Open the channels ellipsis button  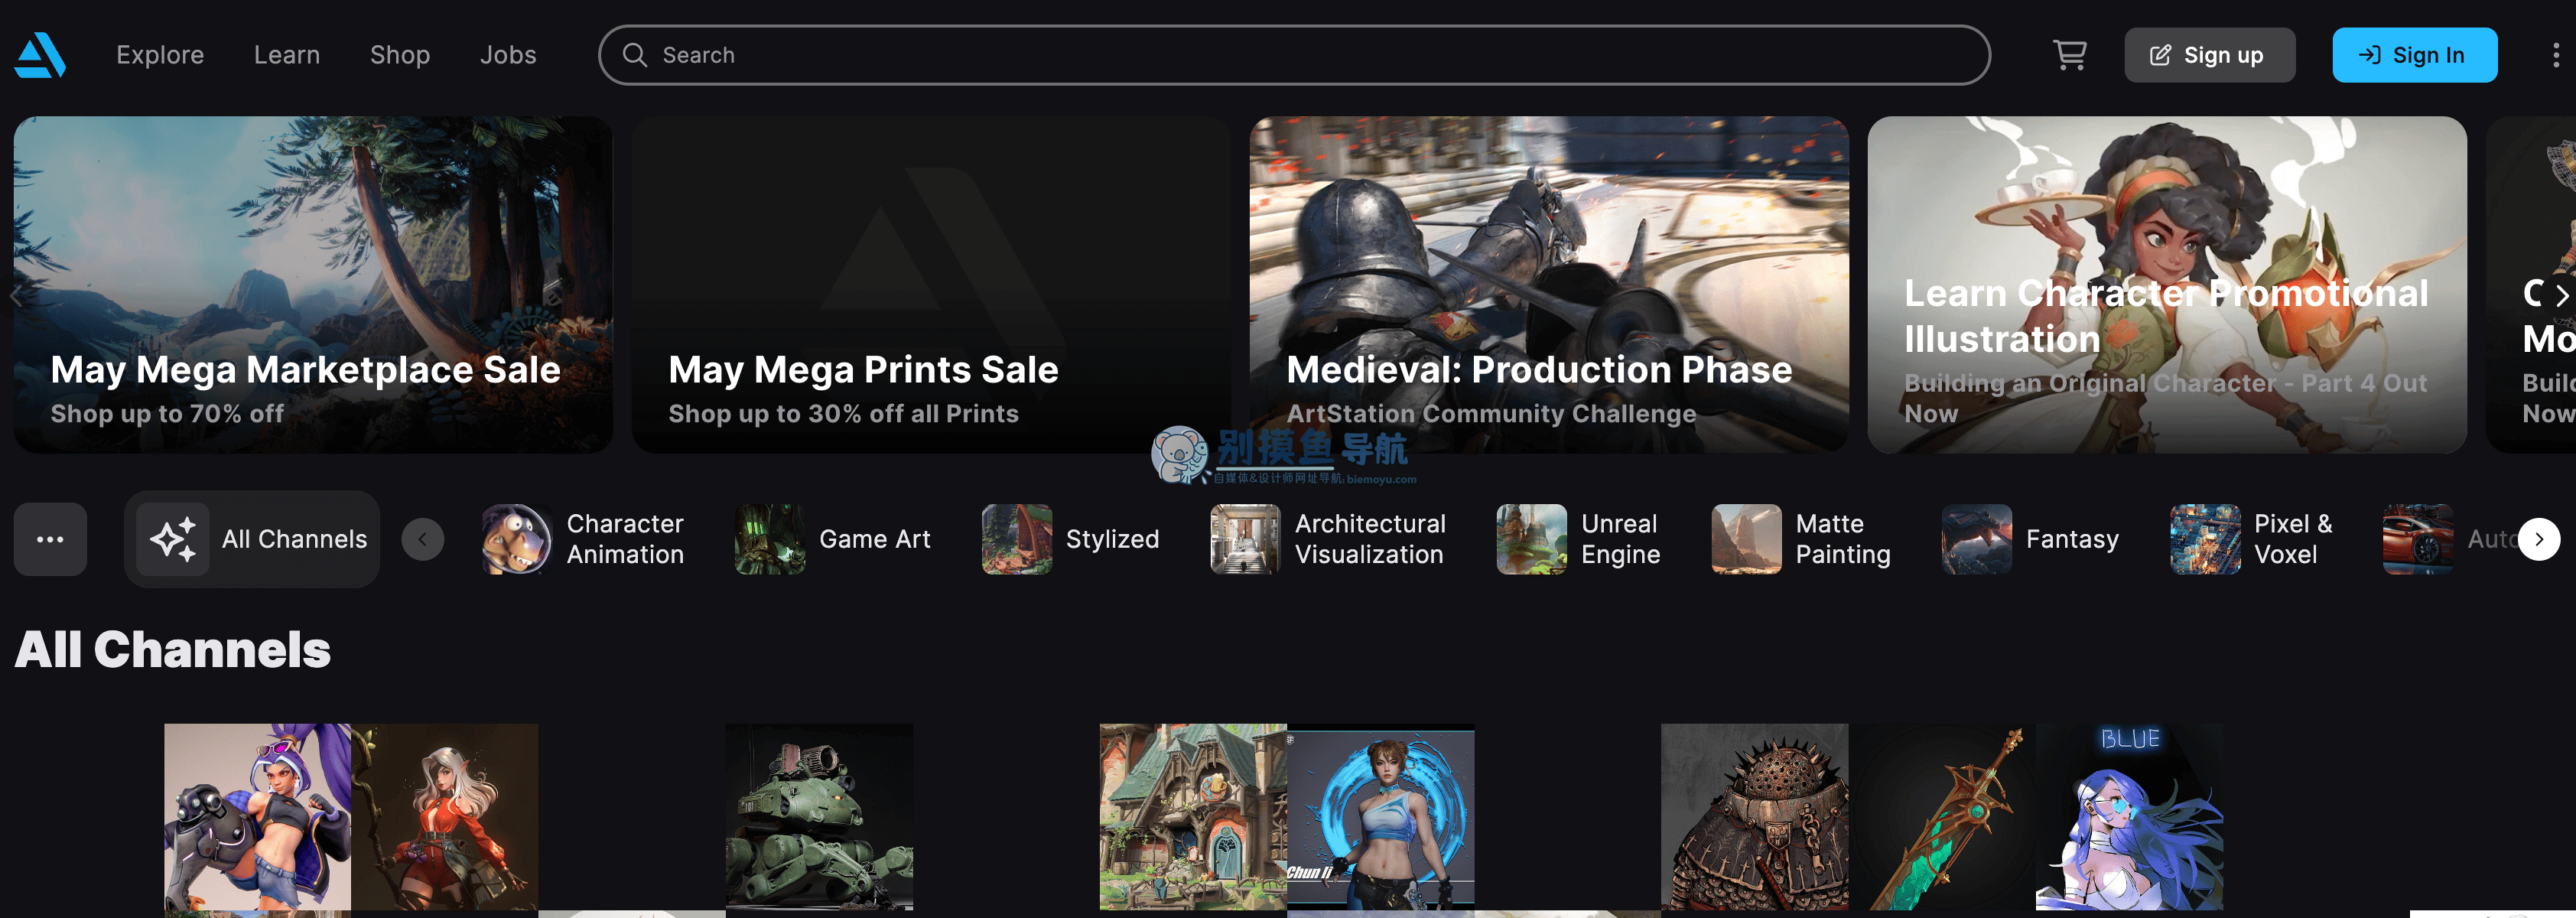coord(50,539)
